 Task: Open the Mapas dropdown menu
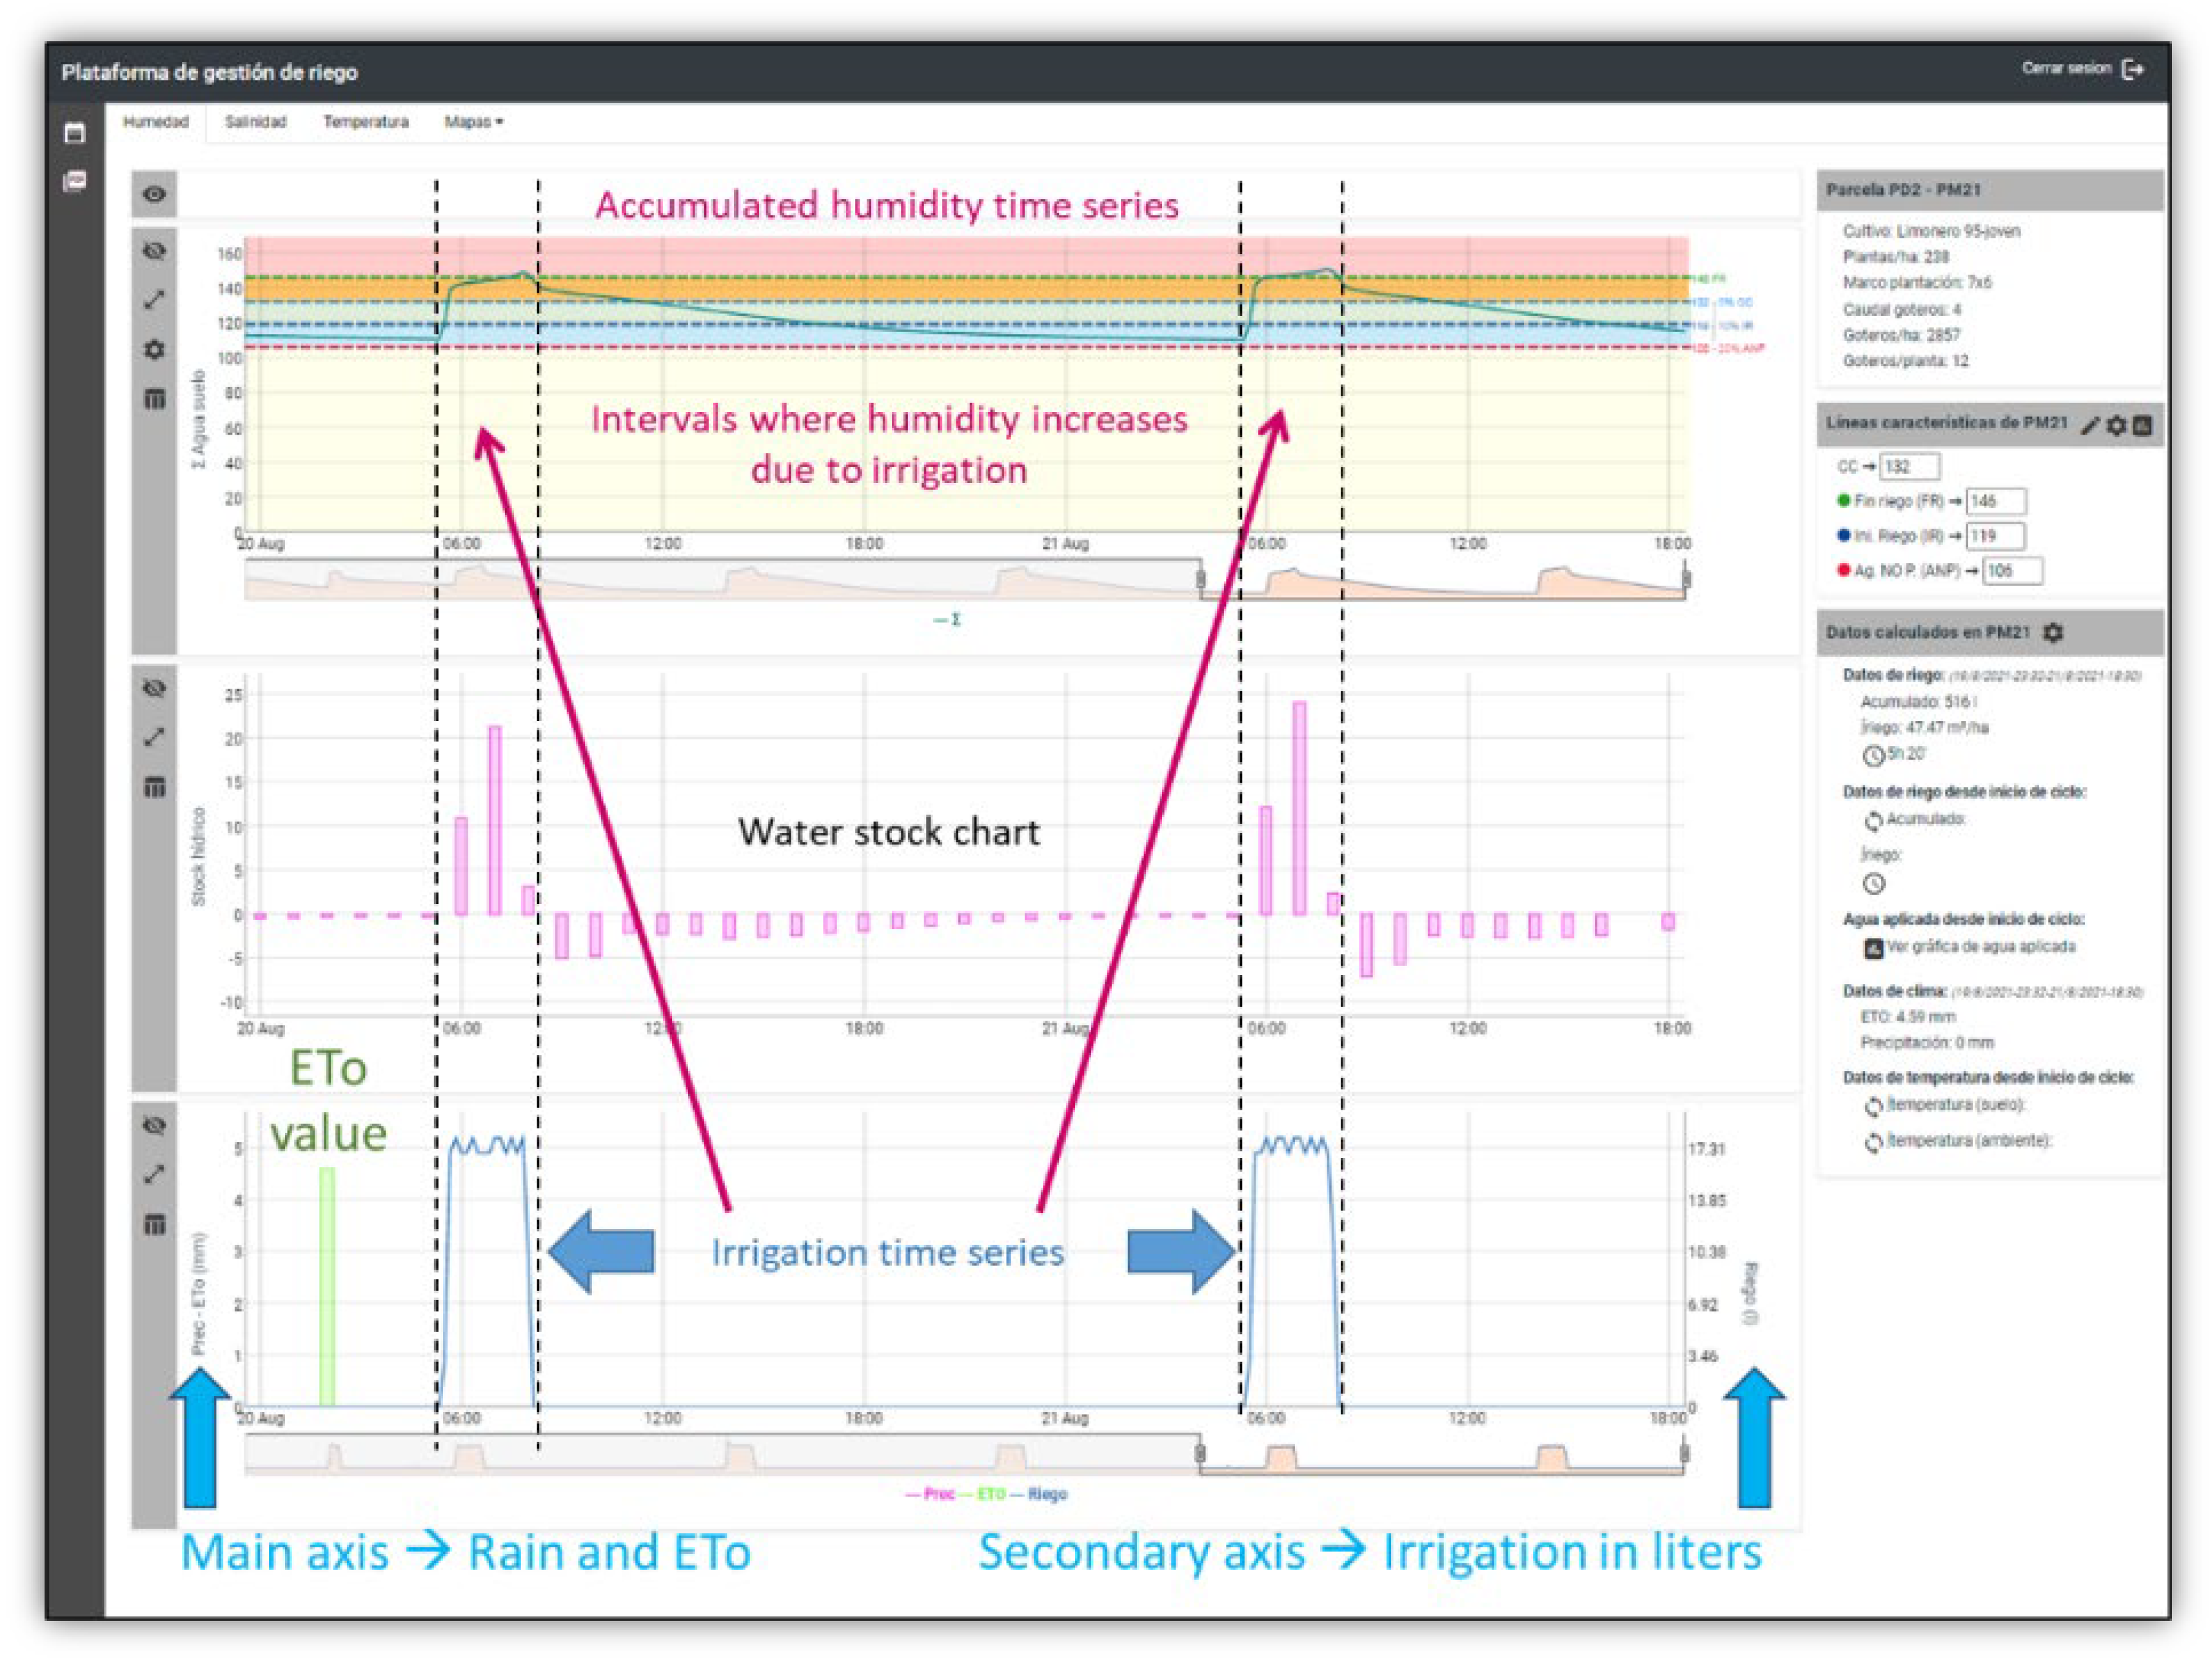click(473, 122)
